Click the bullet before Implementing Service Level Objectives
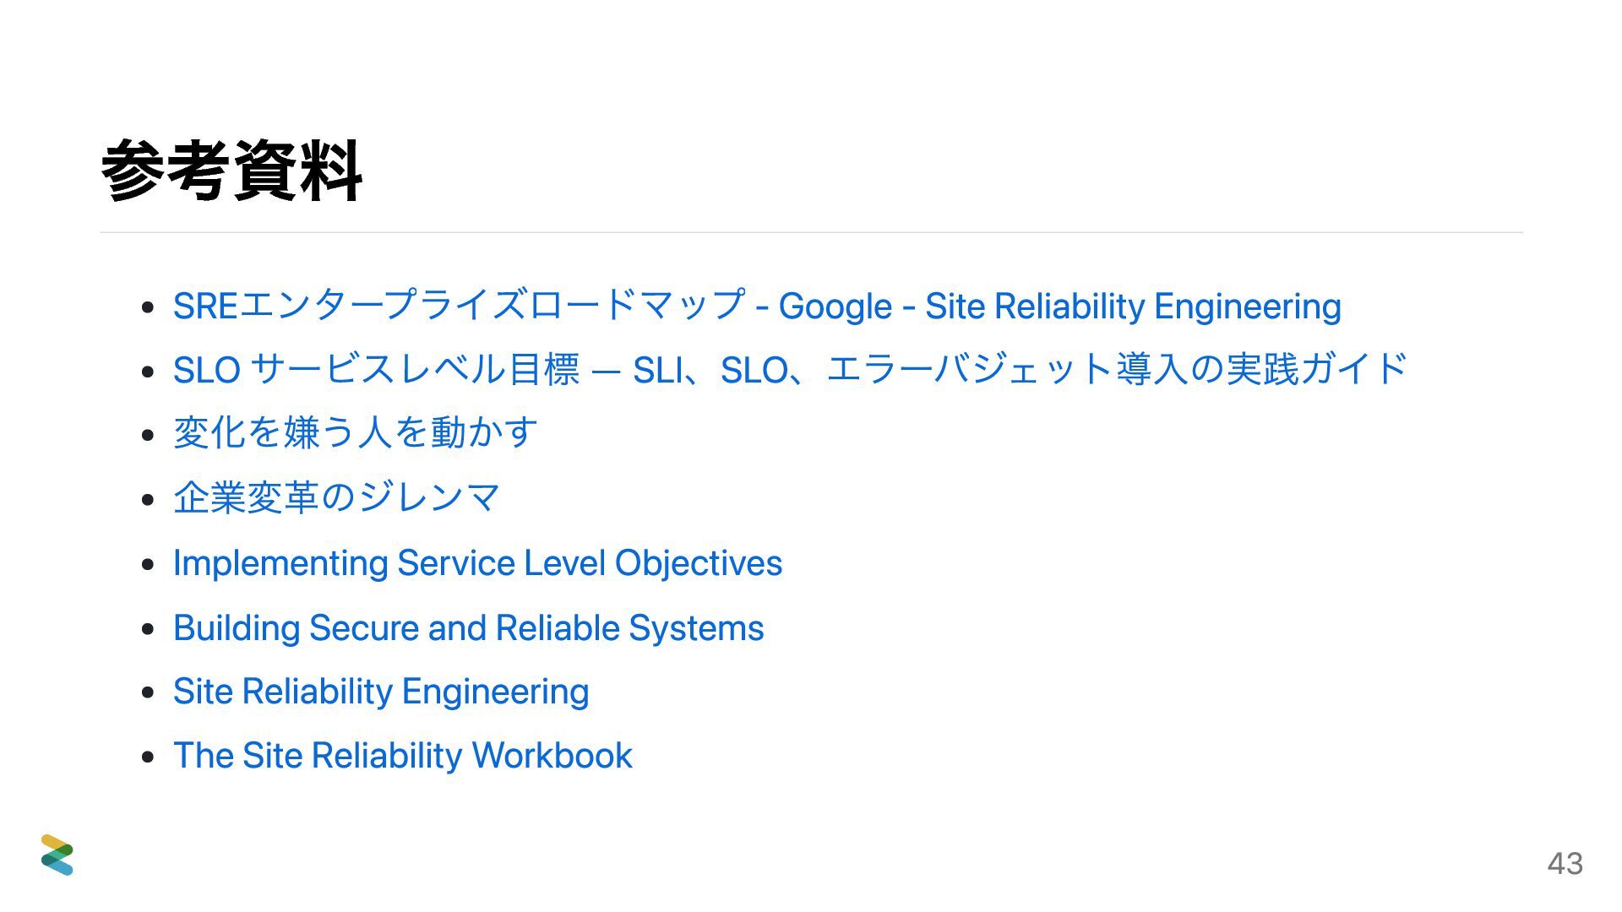Image resolution: width=1622 pixels, height=912 pixels. [x=148, y=563]
